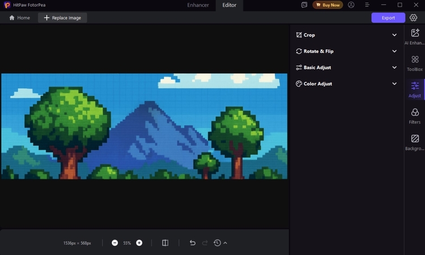Click the pixel art landscape image
425x255 pixels.
(x=144, y=126)
